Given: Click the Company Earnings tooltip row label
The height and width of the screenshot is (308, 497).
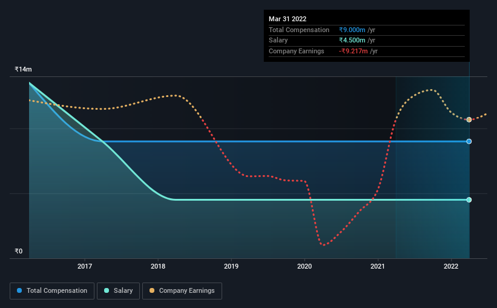Looking at the screenshot, I should (297, 51).
